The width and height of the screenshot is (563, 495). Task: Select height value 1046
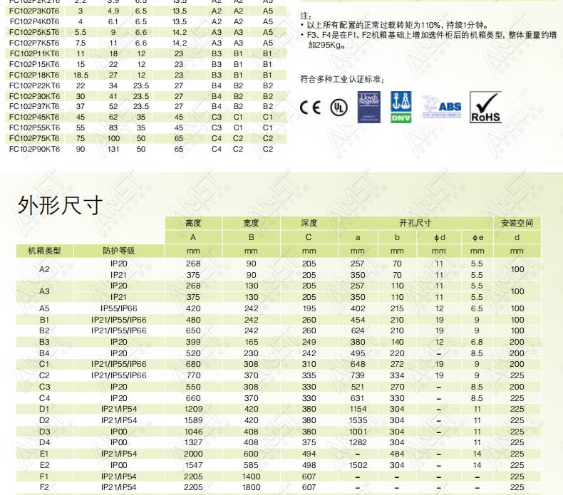pyautogui.click(x=193, y=432)
